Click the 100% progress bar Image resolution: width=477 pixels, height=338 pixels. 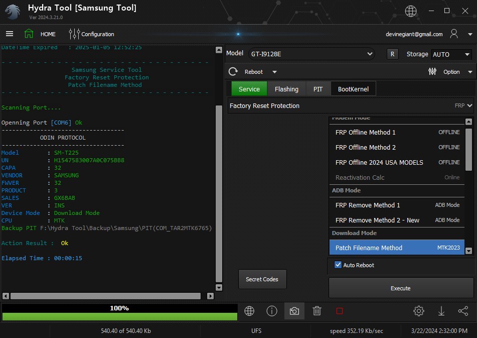pyautogui.click(x=119, y=312)
